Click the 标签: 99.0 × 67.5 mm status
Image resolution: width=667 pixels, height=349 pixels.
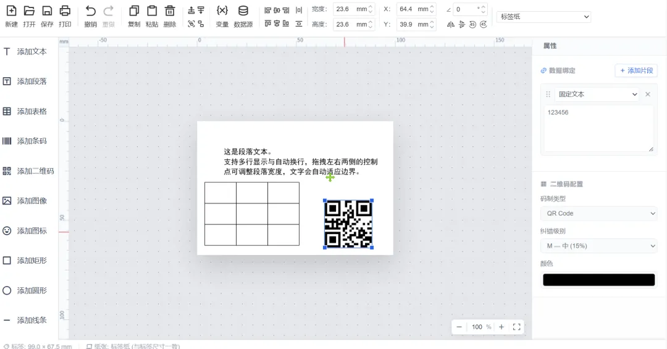pos(38,347)
